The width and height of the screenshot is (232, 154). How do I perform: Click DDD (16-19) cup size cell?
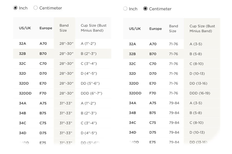200,93
